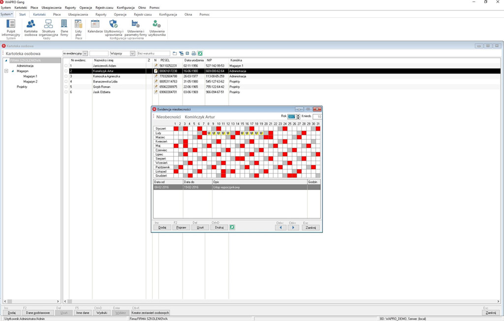Image resolution: width=504 pixels, height=321 pixels.
Task: Open the Struktura organizacyjna icon
Action: tap(48, 28)
